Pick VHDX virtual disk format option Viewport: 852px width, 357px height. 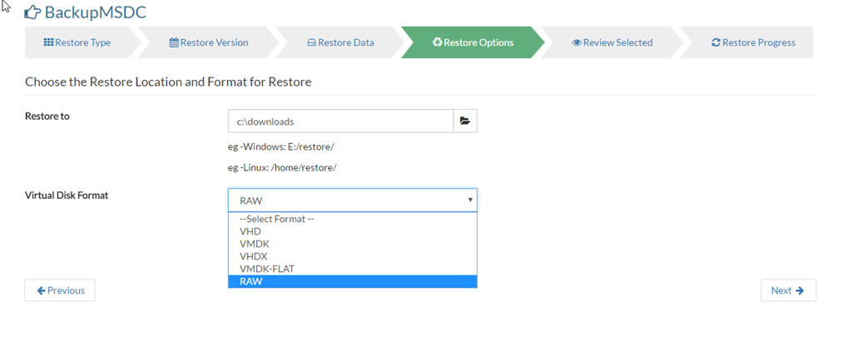(352, 256)
